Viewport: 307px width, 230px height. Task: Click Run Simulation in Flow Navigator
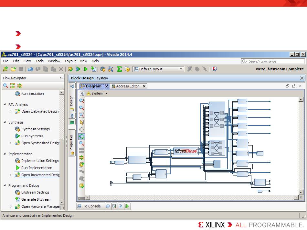tap(33, 94)
